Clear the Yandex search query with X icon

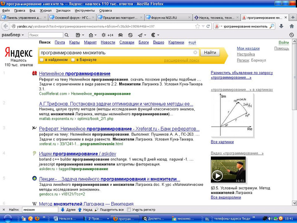[195, 53]
